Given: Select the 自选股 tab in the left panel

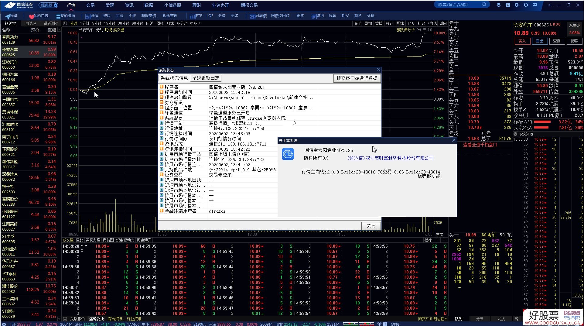Looking at the screenshot, I should click(x=31, y=23).
